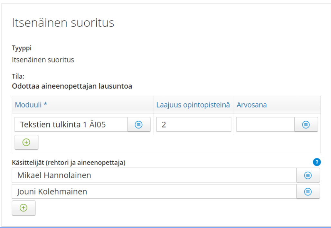
Task: Click the empty Arvosana input field
Action: point(266,125)
